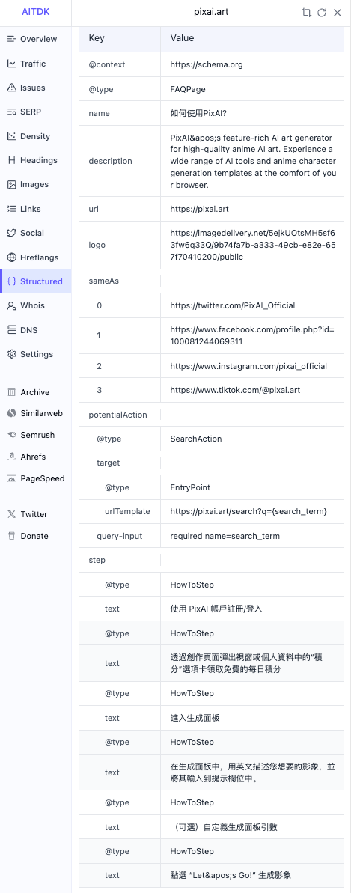This screenshot has height=893, width=351.
Task: Click the urlTemplate search URL value
Action: coord(248,511)
